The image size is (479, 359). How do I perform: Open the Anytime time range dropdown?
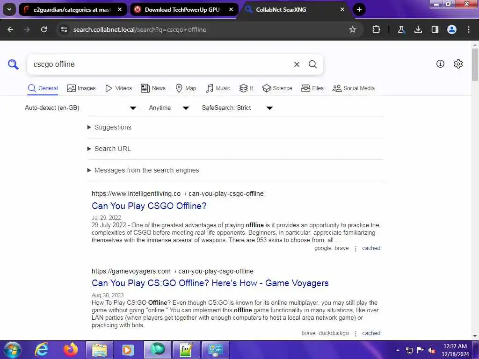coord(169,108)
